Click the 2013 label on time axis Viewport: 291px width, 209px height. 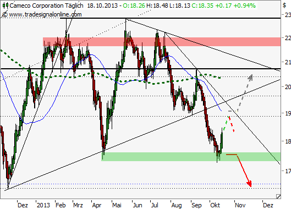pos(43,205)
